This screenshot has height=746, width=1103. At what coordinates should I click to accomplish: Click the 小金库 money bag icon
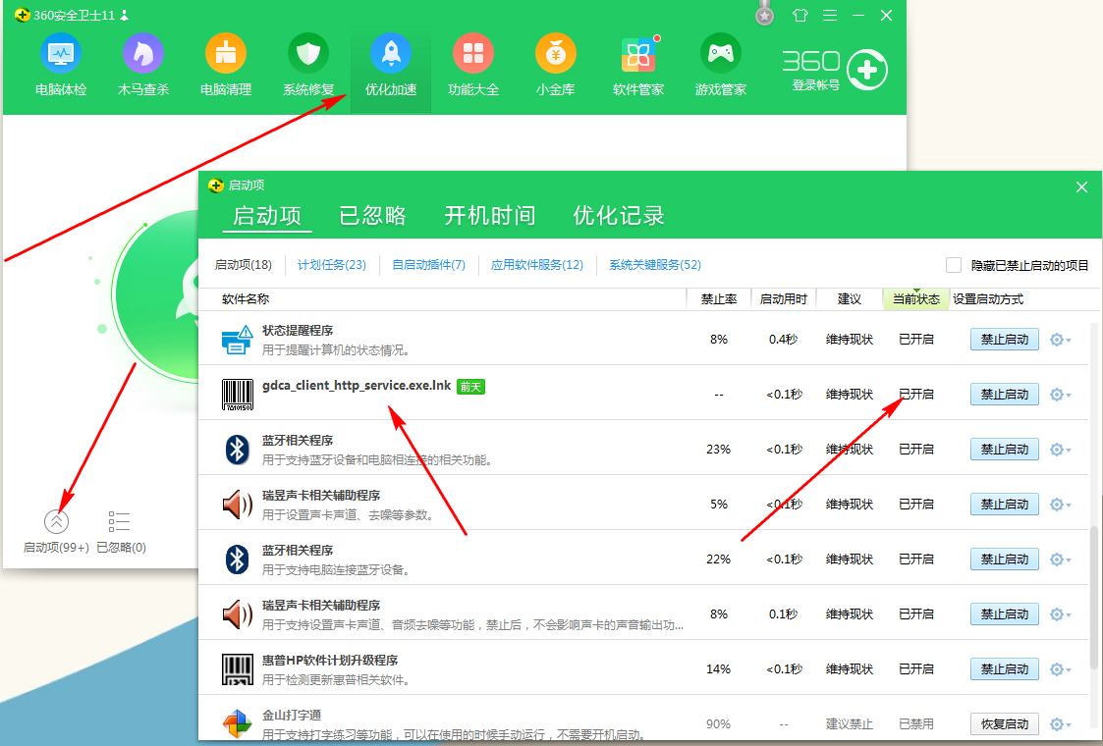556,54
